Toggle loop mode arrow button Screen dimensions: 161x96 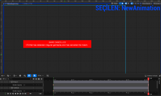[30, 94]
